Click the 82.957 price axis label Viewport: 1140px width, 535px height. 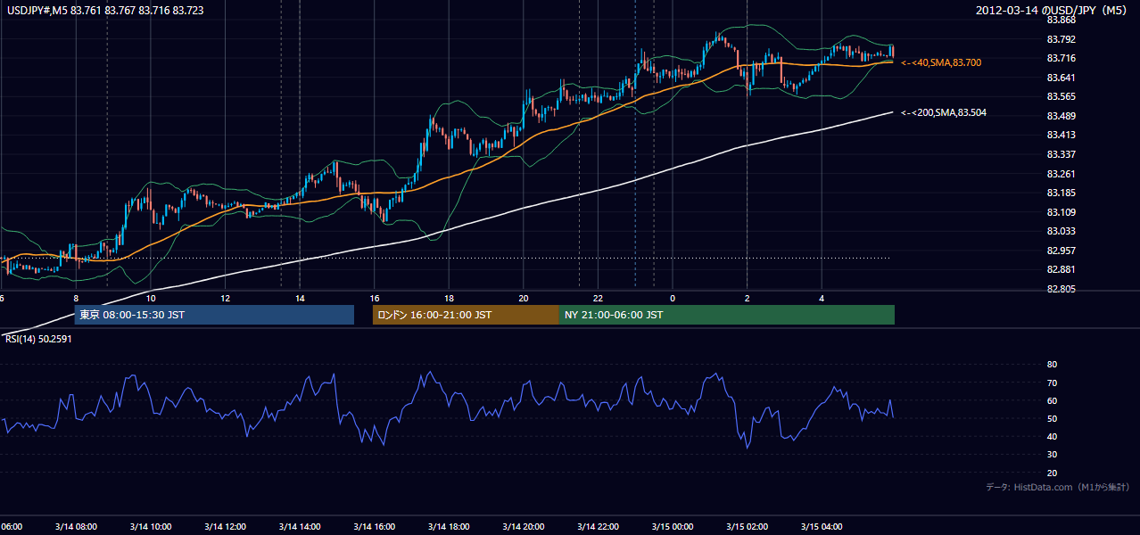pos(1061,251)
